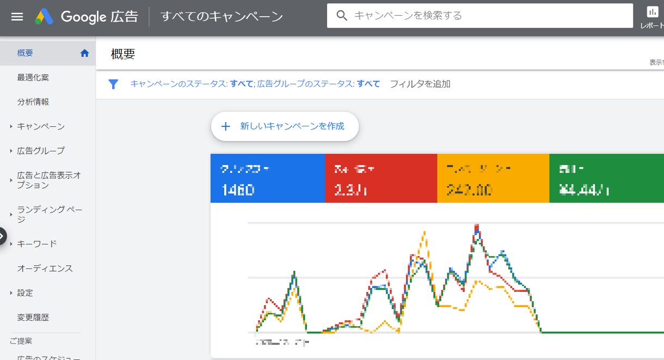
Task: Click フィルタを追加 to add filter
Action: [x=420, y=84]
